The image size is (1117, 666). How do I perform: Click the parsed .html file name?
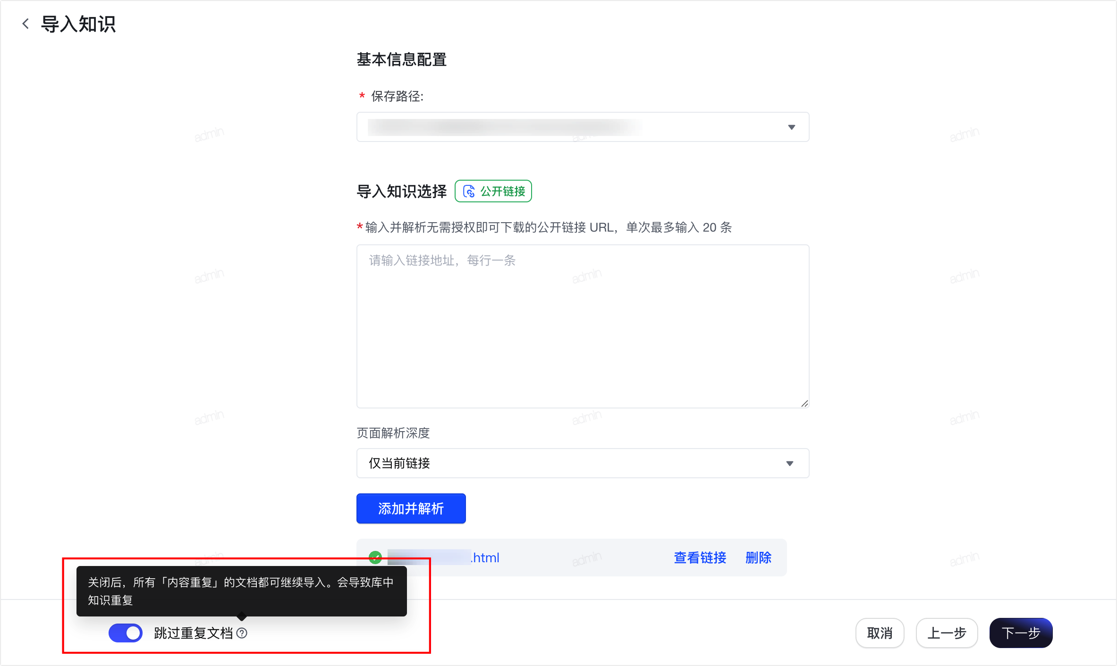(x=443, y=558)
